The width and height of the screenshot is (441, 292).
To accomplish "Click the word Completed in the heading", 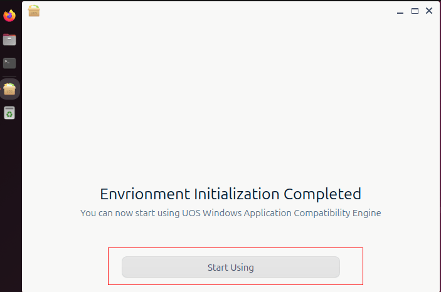I will coord(322,194).
